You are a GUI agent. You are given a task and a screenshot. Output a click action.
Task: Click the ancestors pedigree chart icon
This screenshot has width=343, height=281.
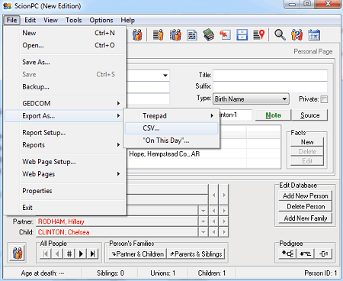[287, 254]
